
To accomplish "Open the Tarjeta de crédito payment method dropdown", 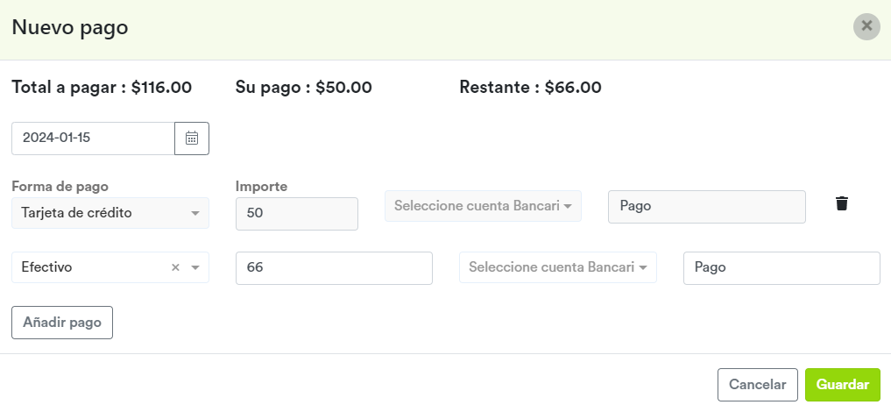I will click(x=110, y=213).
